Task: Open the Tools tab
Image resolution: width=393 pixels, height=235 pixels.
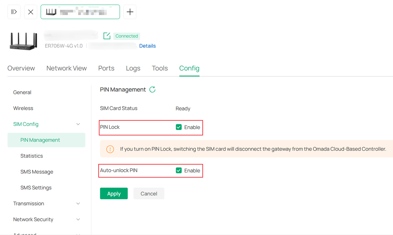Action: coord(160,68)
